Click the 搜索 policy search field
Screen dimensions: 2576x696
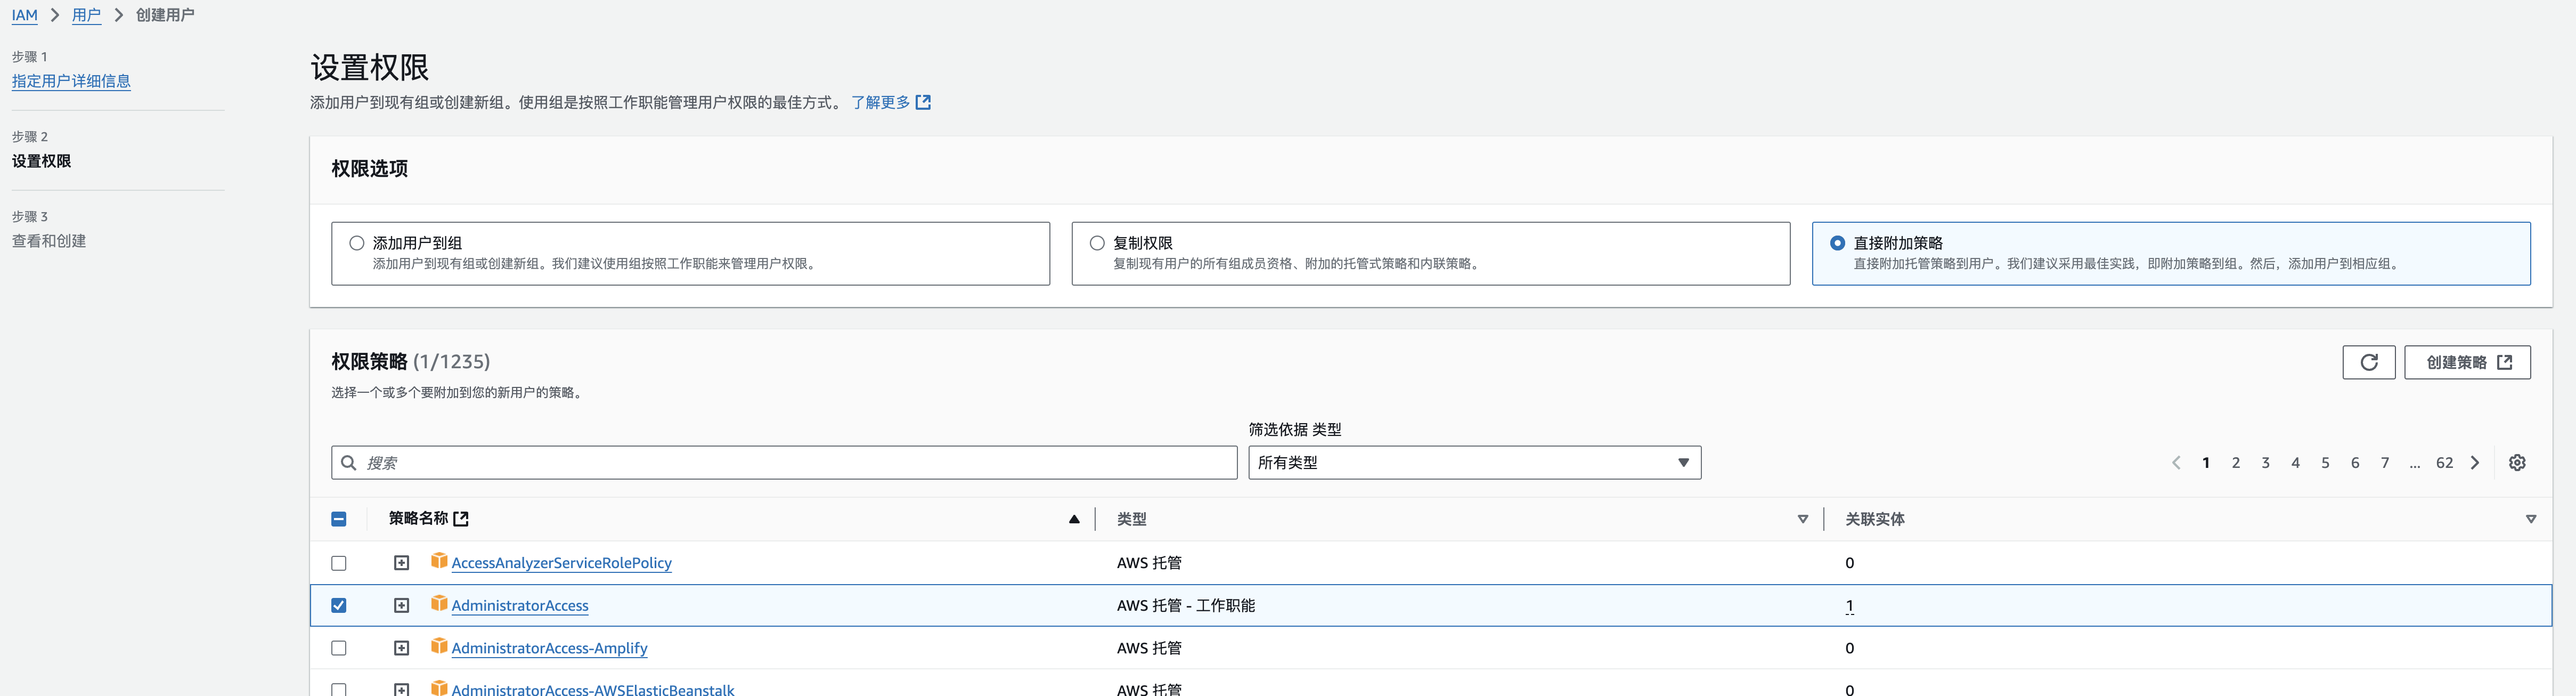[784, 462]
